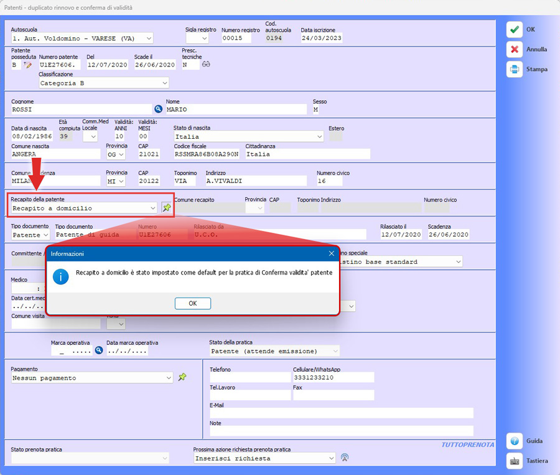Open the Tastiera keyboard icon
The width and height of the screenshot is (560, 475).
coord(515,461)
